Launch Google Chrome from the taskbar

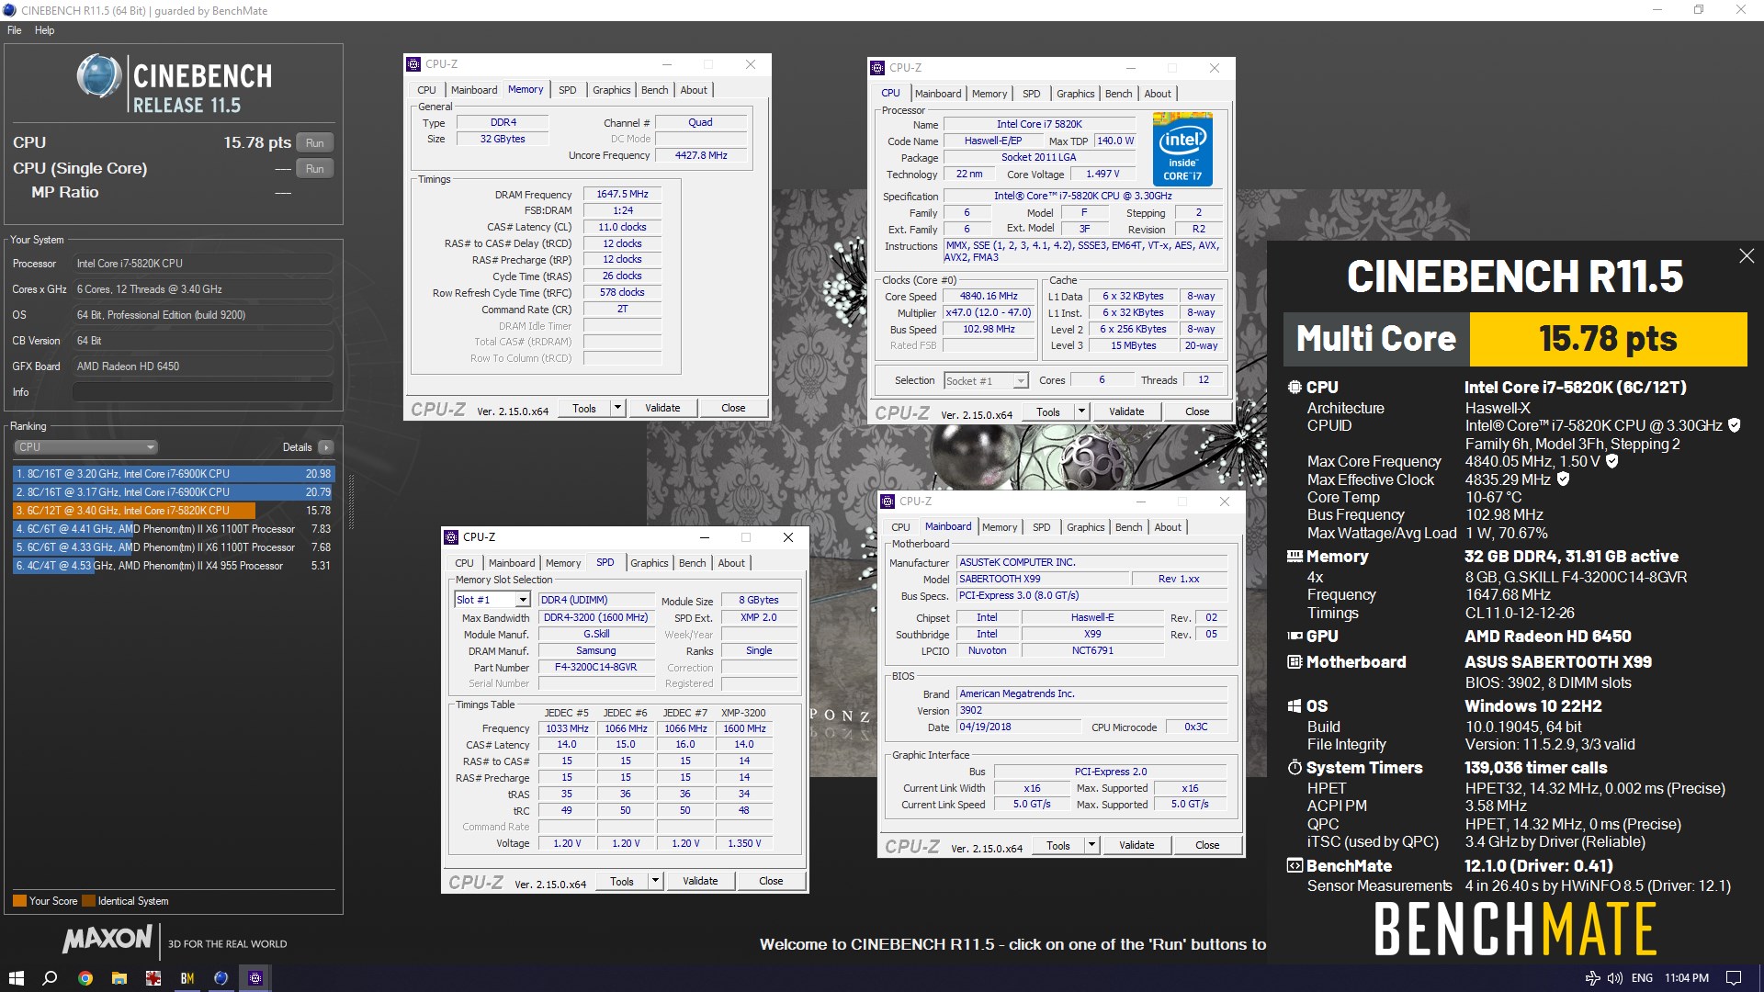pyautogui.click(x=85, y=978)
